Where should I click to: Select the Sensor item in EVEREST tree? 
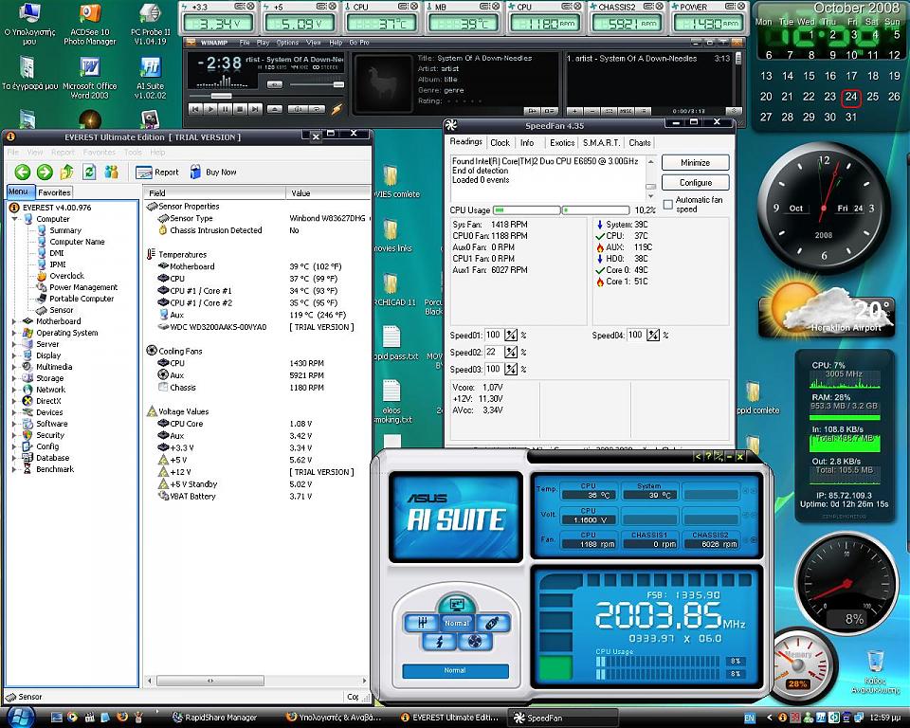tap(55, 310)
